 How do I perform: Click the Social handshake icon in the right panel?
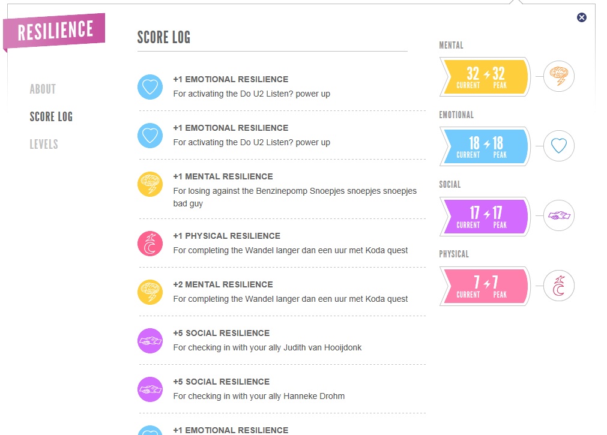[x=559, y=216]
